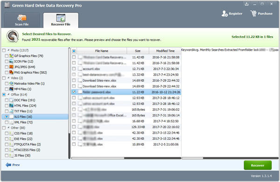Image resolution: width=280 pixels, height=182 pixels.
Task: Tick the Video (2) category checkbox
Action: click(4, 78)
